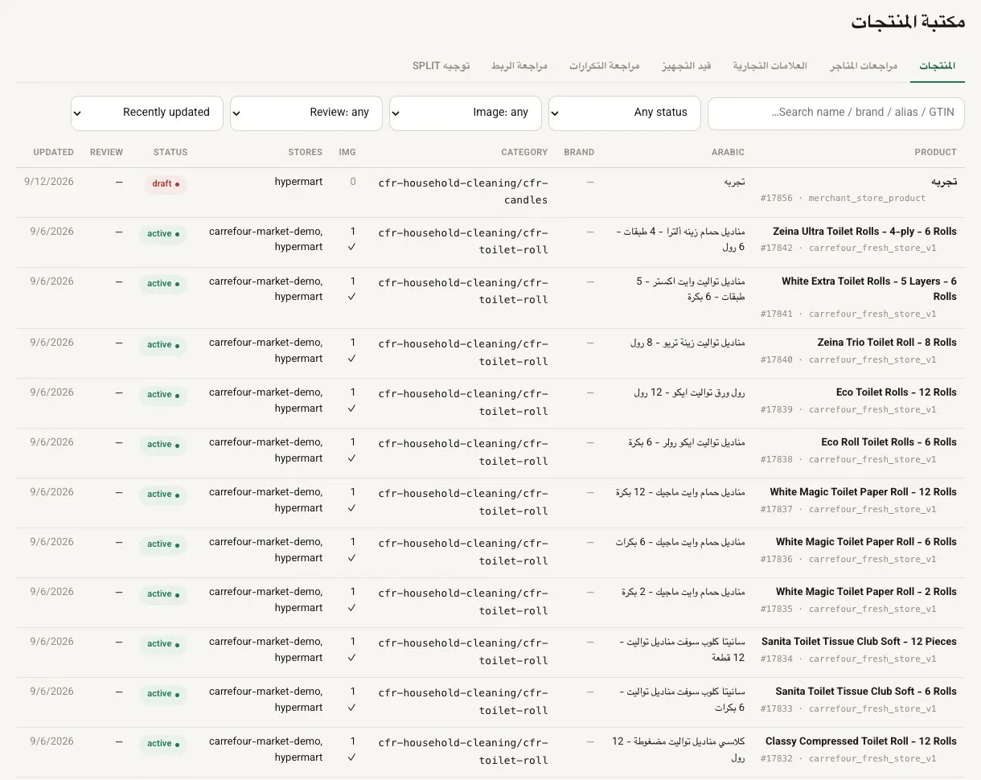Click the draft status badge for تجربه
Image resolution: width=981 pixels, height=780 pixels.
point(166,184)
